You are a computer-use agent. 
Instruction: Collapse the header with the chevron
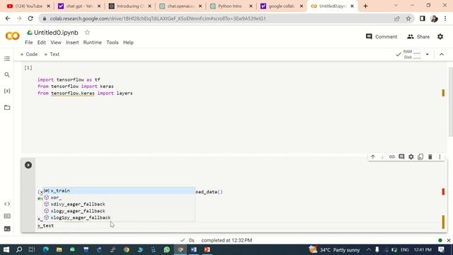coord(442,55)
